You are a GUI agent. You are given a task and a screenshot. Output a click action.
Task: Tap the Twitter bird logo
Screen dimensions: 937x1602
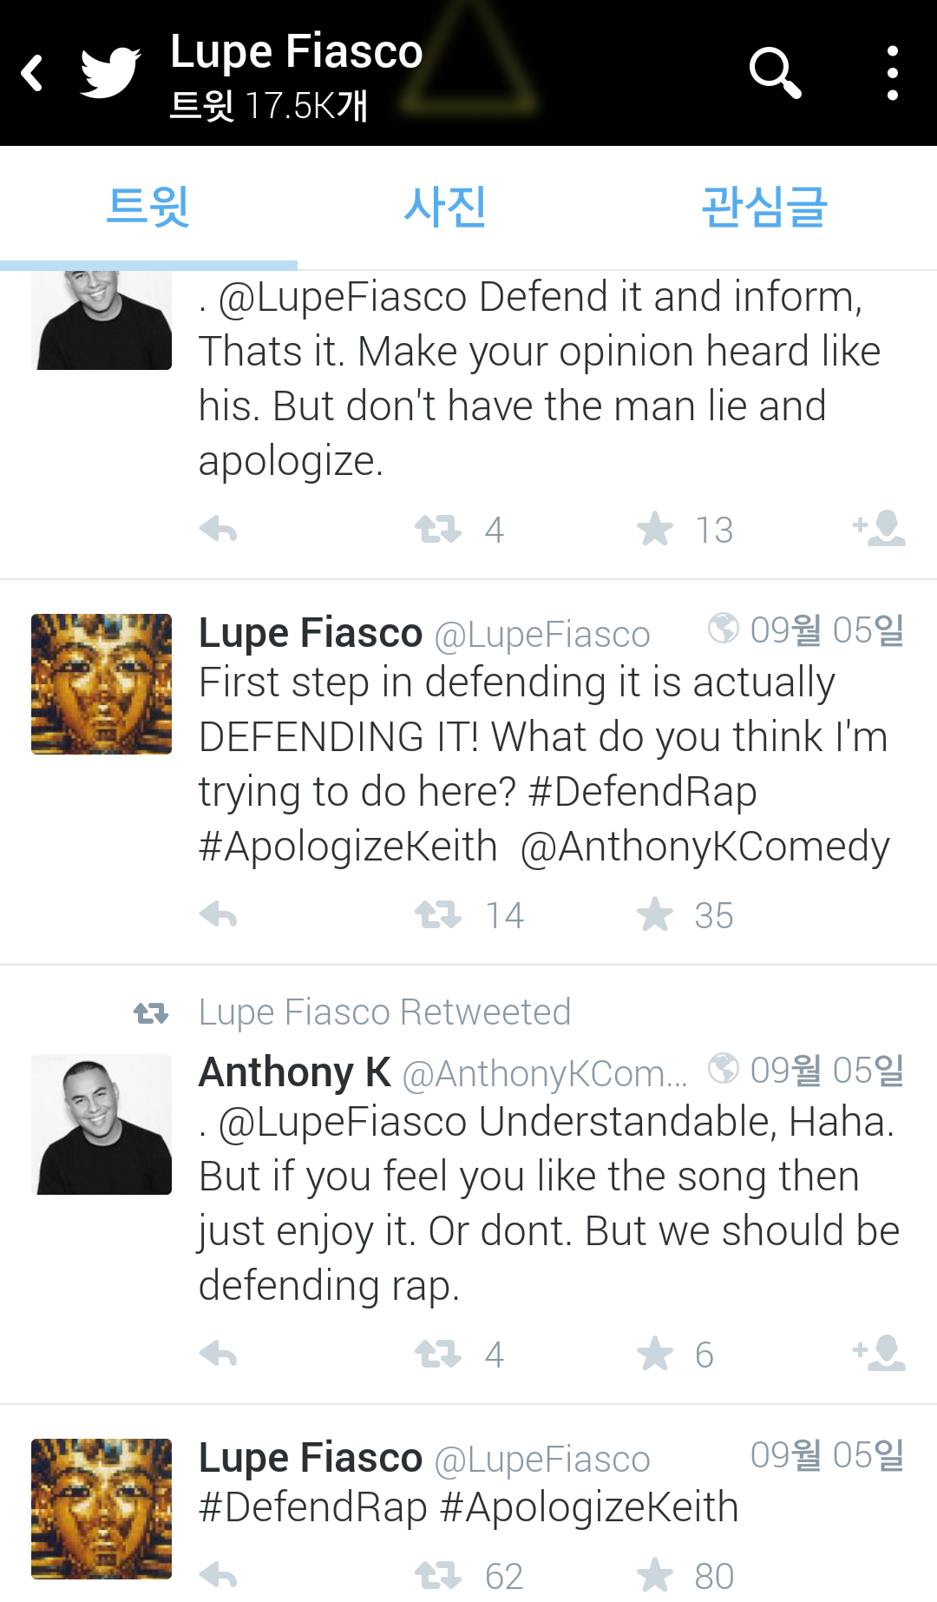pos(110,73)
